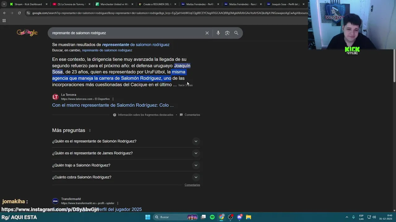The height and width of the screenshot is (222, 396).
Task: Open Spotify from the taskbar
Action: tap(212, 217)
